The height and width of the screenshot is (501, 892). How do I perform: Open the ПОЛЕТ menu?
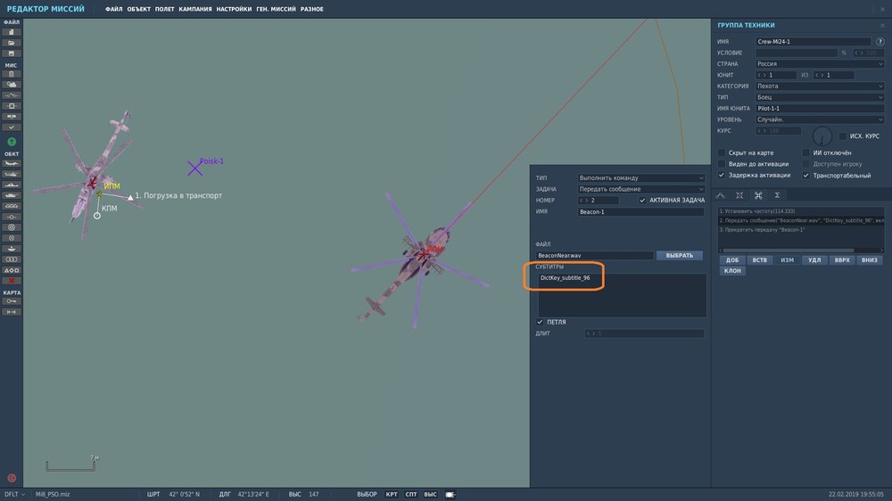[165, 9]
